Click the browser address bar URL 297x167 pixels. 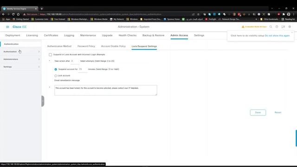[101, 14]
